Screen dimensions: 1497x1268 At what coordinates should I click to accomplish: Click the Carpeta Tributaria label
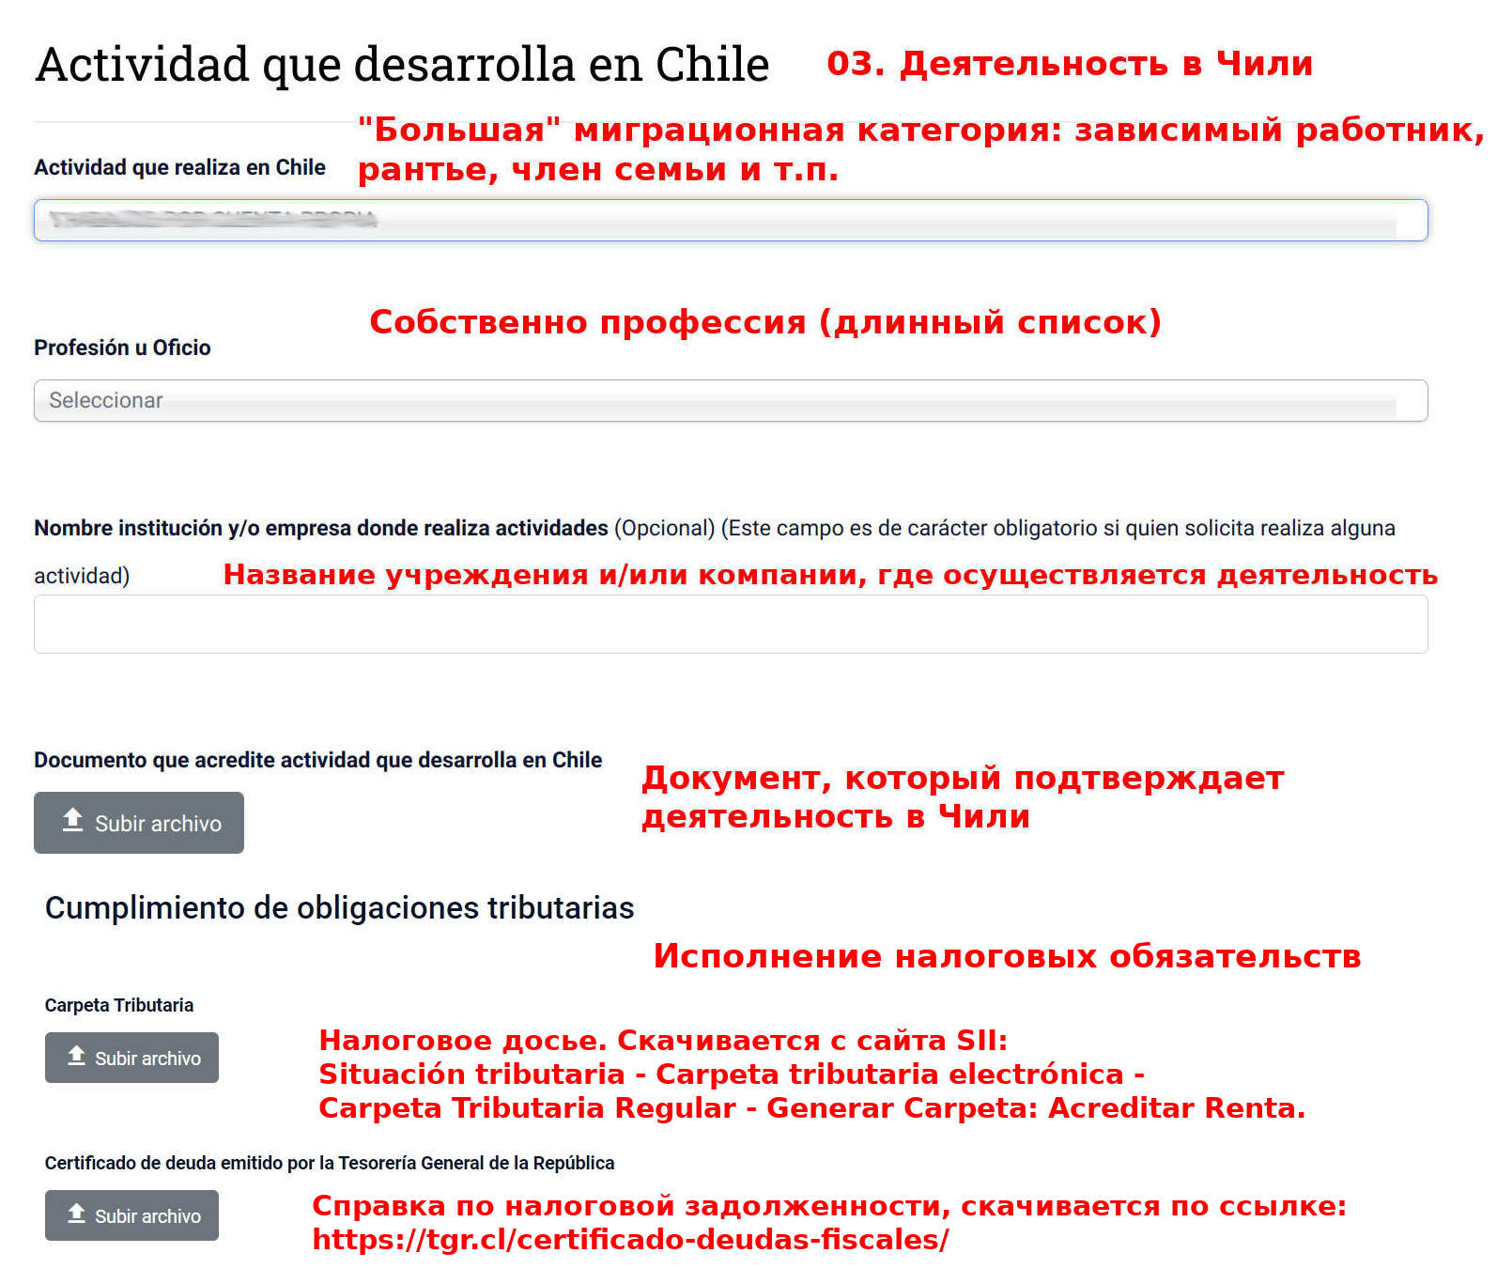119,1005
